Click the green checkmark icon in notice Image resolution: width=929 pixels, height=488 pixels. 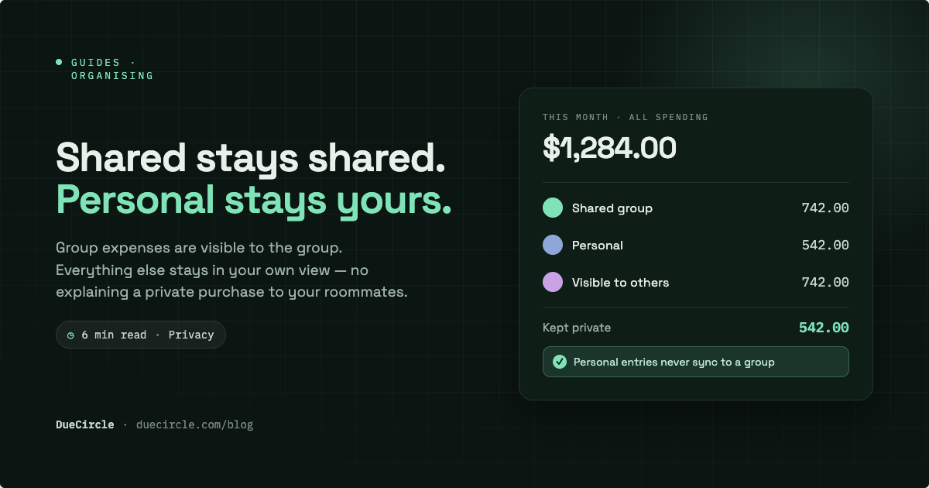tap(560, 362)
